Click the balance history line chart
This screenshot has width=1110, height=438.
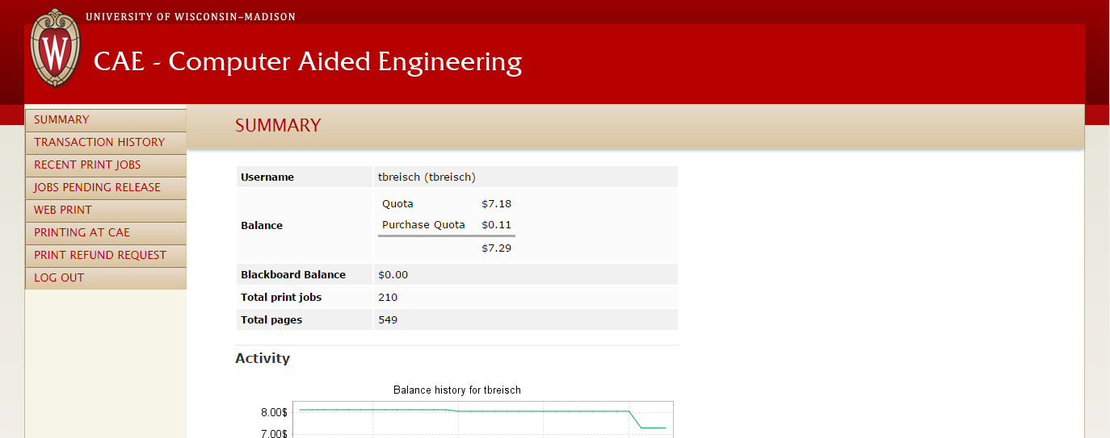tap(482, 419)
